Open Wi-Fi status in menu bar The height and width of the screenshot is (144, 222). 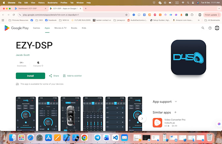pos(183,3)
